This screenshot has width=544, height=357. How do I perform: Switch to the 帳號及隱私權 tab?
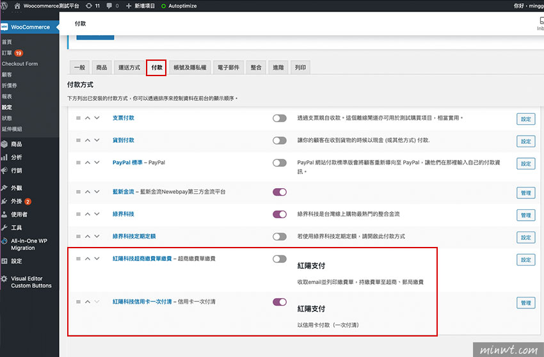pos(190,67)
